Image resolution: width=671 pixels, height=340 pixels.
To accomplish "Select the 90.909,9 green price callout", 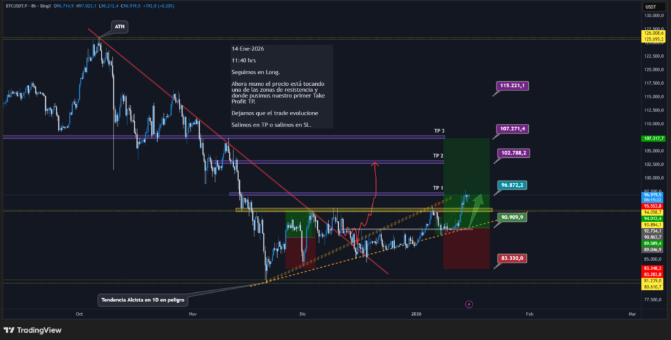I will 512,217.
